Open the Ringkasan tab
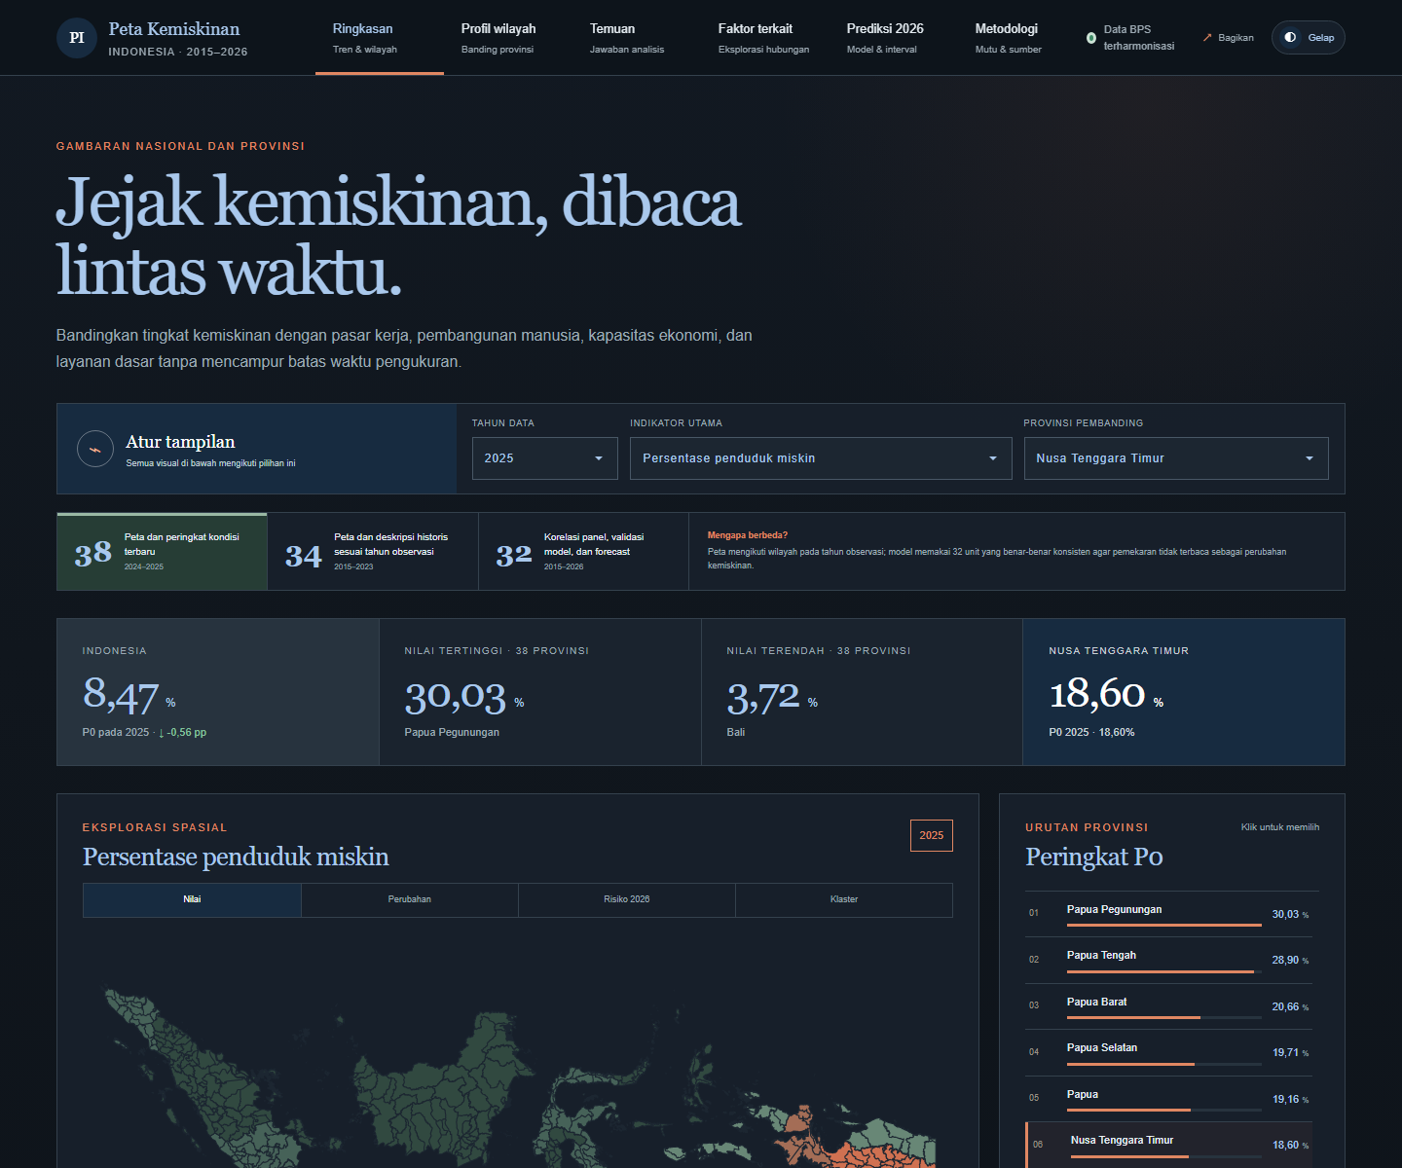 [380, 38]
